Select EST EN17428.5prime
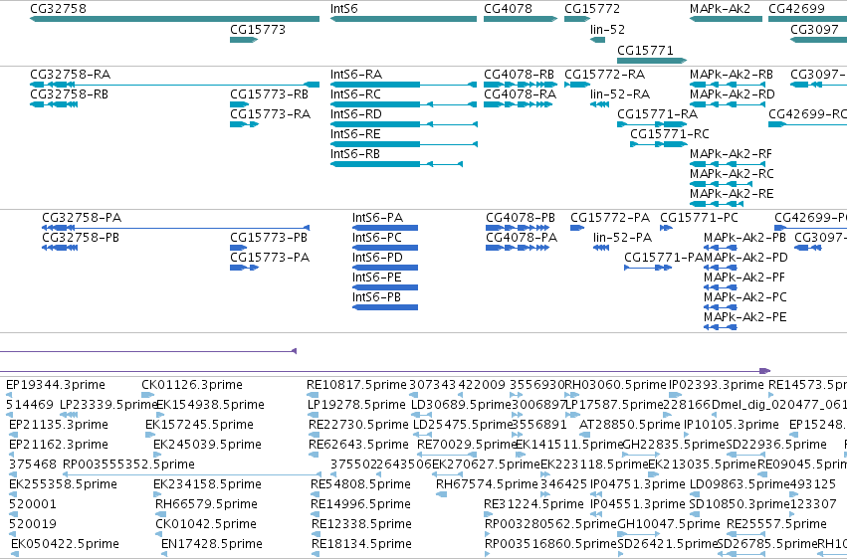 coord(164,554)
